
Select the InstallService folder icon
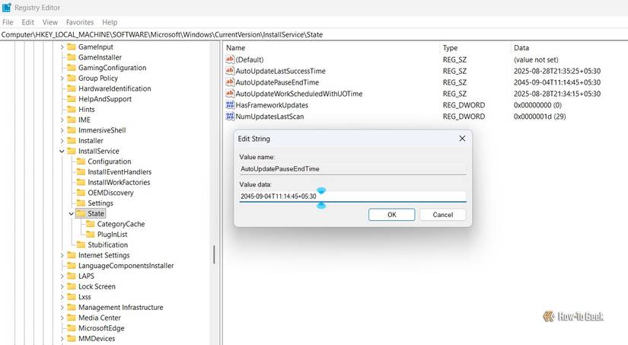(x=72, y=151)
